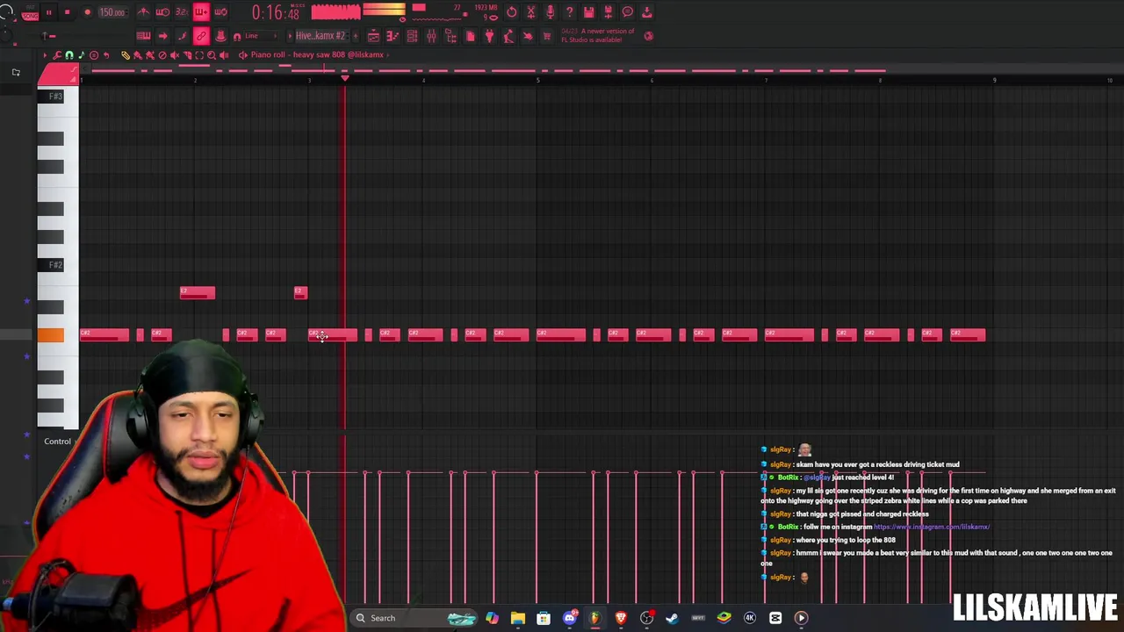Screen dimensions: 1124x632
Task: Open piano roll wrench tools menu
Action: (x=57, y=54)
